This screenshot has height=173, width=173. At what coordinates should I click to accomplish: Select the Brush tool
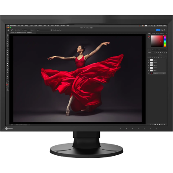(x=8, y=53)
